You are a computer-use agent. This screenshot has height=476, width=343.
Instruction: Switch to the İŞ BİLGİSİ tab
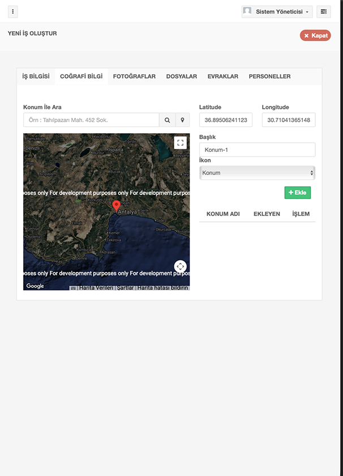[x=36, y=76]
